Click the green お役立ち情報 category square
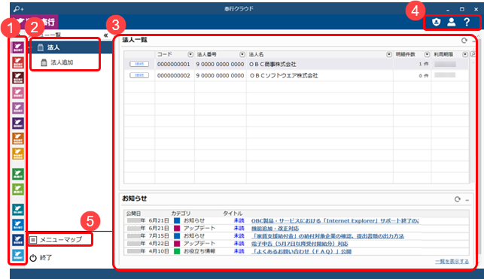This screenshot has height=279, width=484. click(177, 252)
